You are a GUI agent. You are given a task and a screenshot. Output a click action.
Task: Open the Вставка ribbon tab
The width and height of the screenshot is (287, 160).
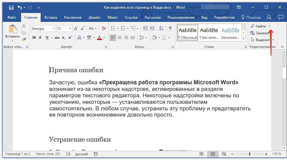(x=51, y=17)
